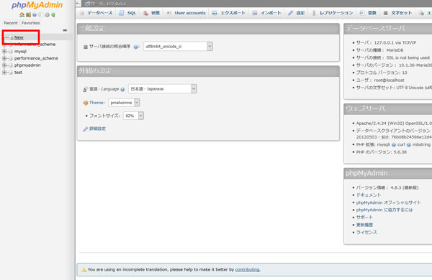Click the log out icon beside Home icon
The height and width of the screenshot is (280, 432).
(x=28, y=15)
